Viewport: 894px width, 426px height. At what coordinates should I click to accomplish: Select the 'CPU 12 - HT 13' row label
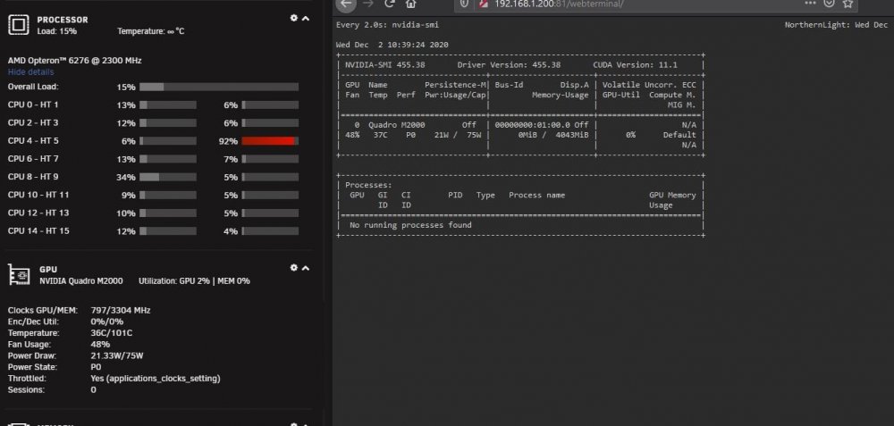click(38, 213)
